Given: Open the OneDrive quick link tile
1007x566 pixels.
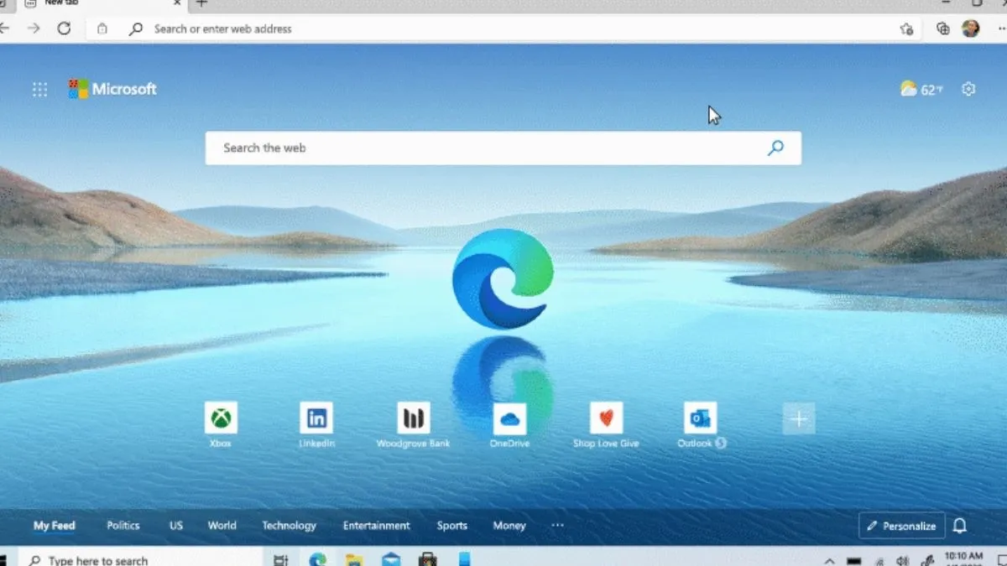Looking at the screenshot, I should click(x=509, y=418).
